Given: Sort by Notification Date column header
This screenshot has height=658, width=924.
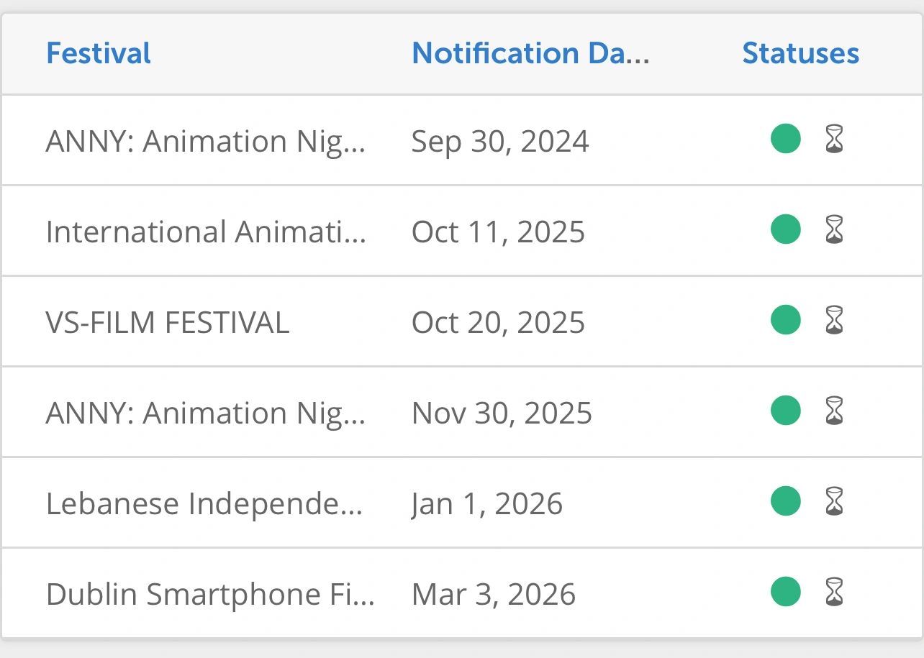Looking at the screenshot, I should tap(530, 54).
